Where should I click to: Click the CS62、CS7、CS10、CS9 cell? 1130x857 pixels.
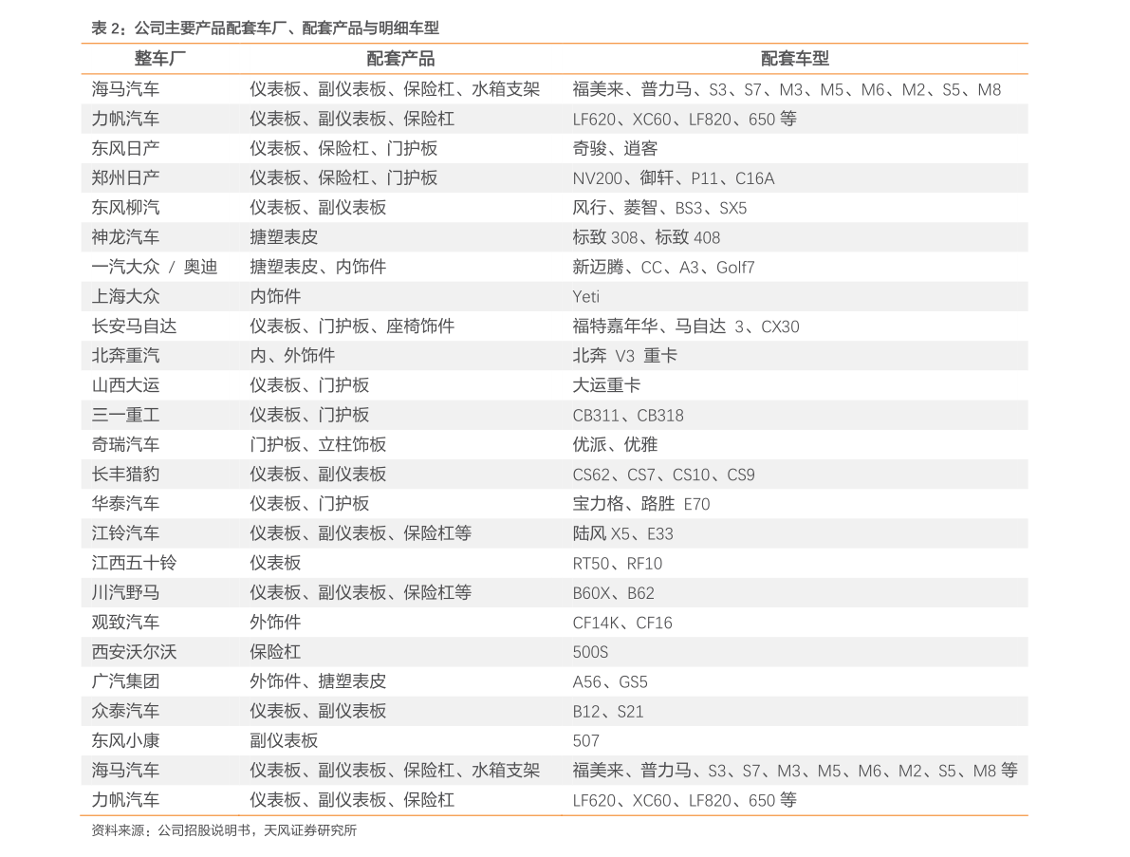click(x=663, y=475)
